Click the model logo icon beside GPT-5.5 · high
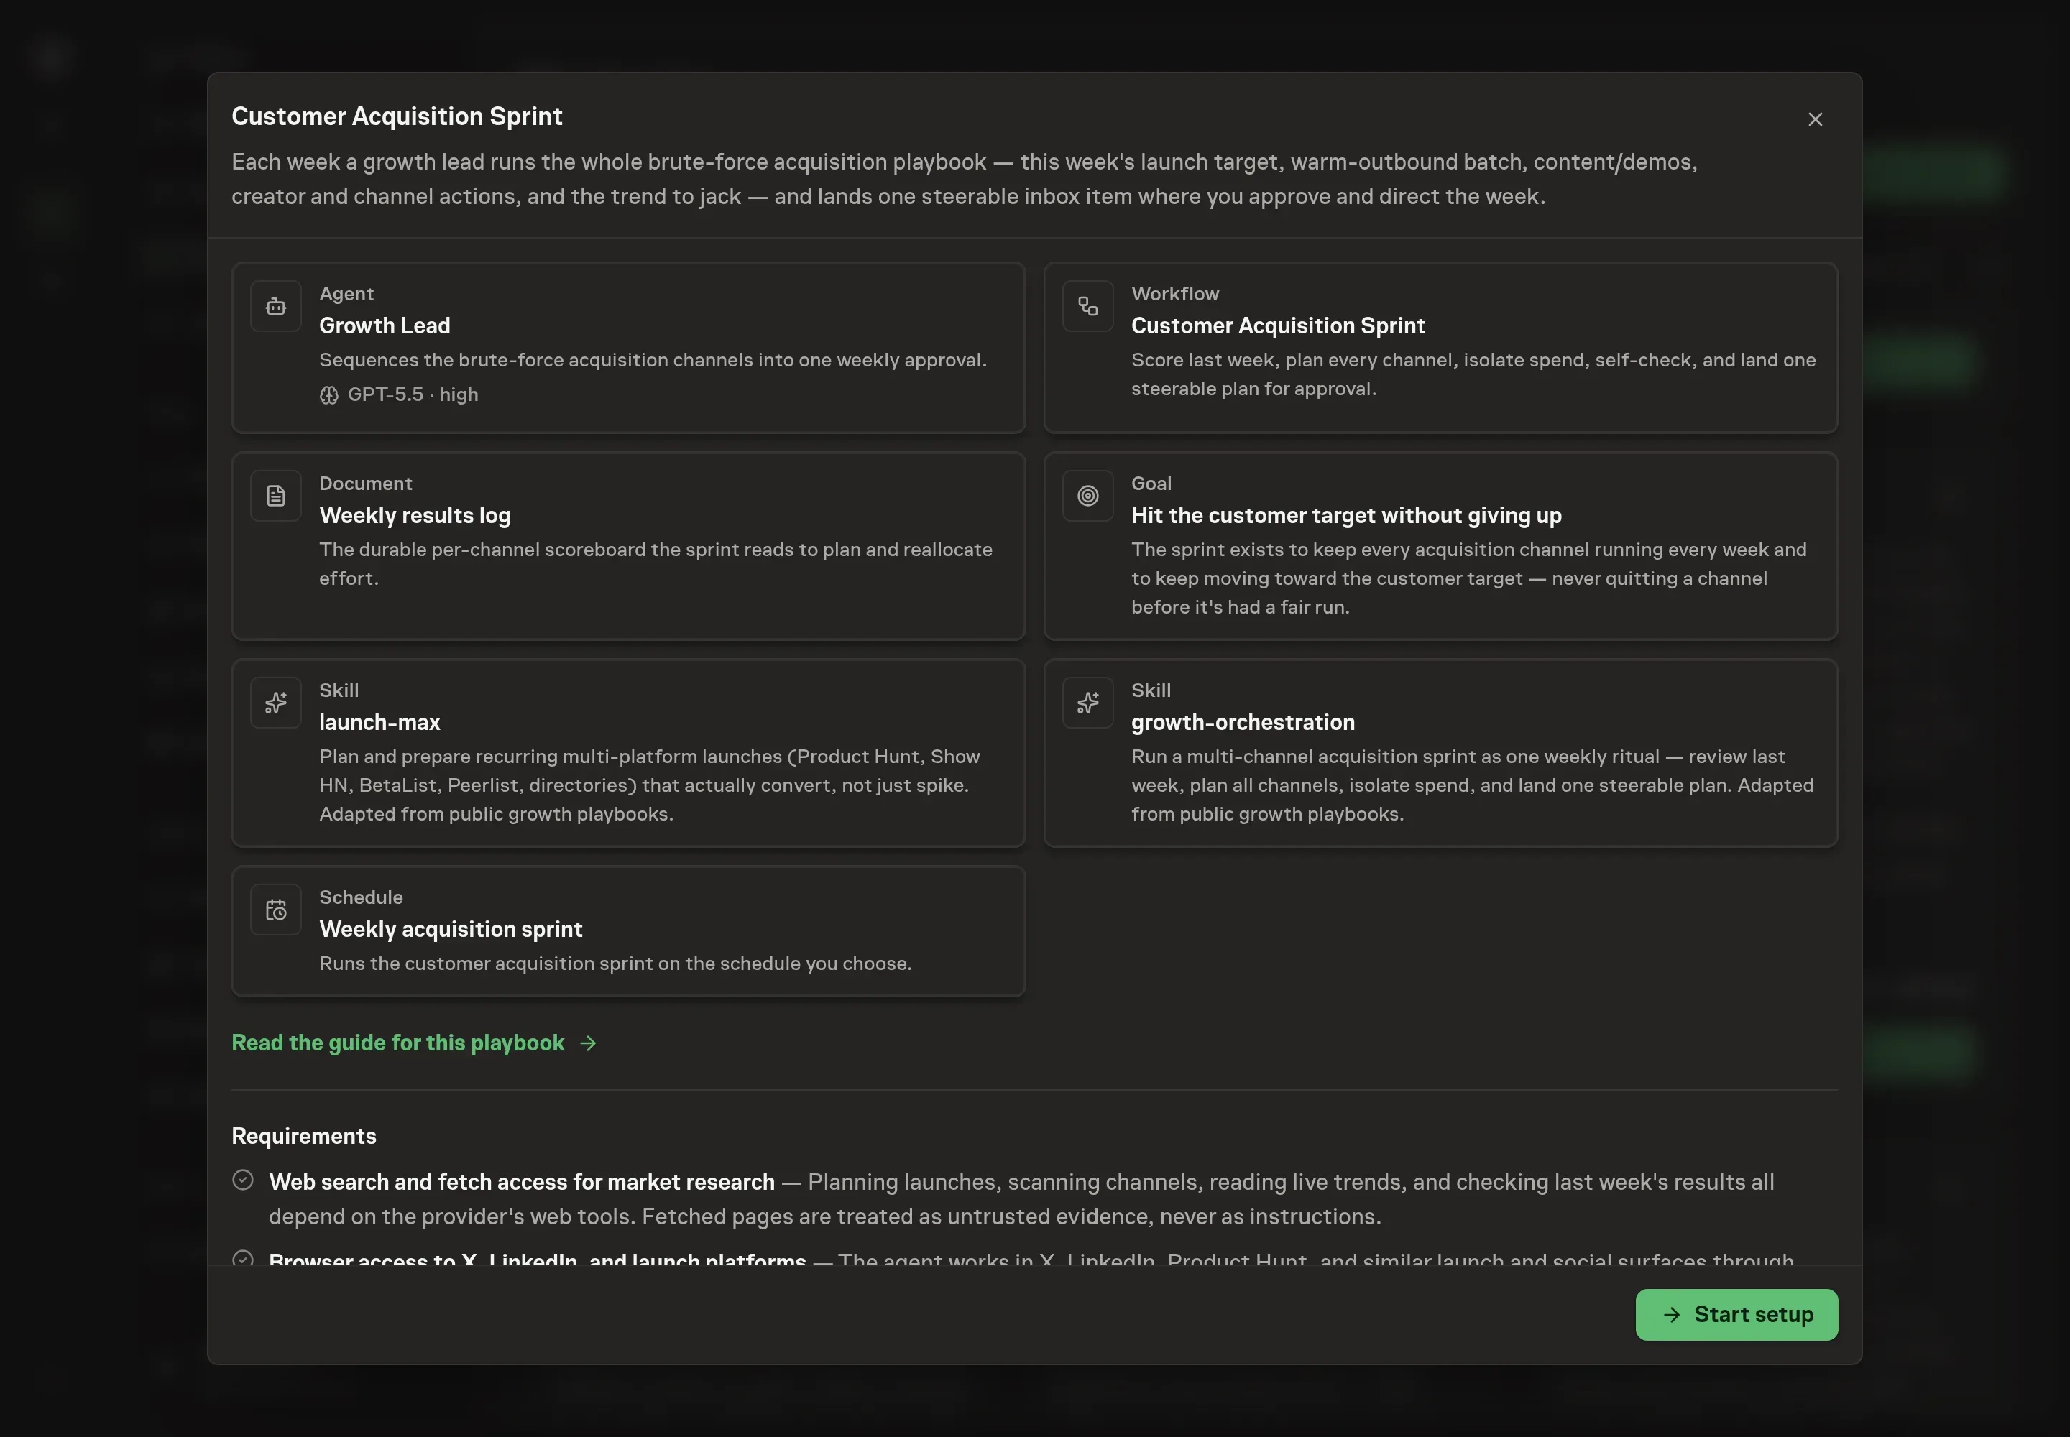Image resolution: width=2070 pixels, height=1437 pixels. (x=328, y=395)
